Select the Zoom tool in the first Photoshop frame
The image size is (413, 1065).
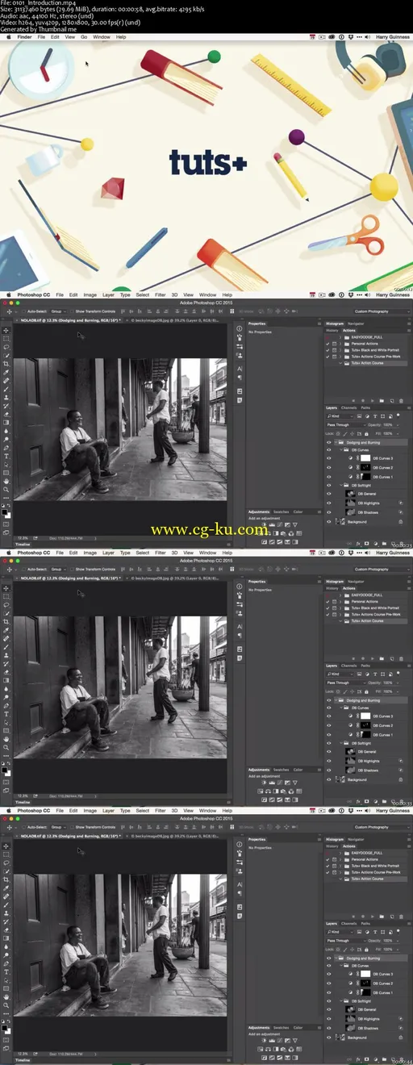(6, 490)
